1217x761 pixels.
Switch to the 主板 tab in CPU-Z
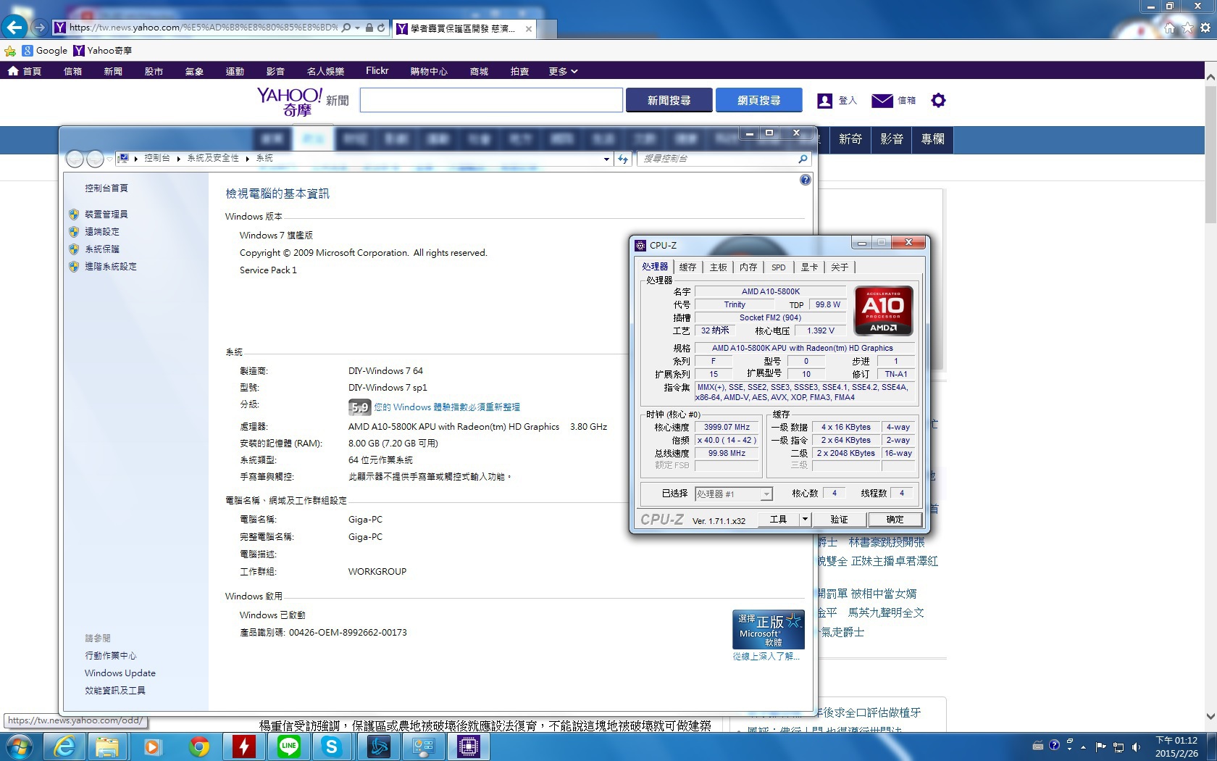click(718, 267)
